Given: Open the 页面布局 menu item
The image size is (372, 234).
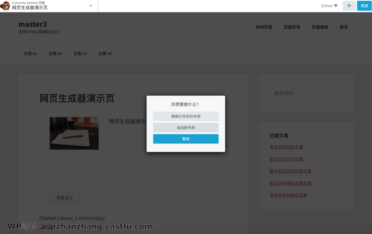Looking at the screenshot, I should tap(292, 27).
